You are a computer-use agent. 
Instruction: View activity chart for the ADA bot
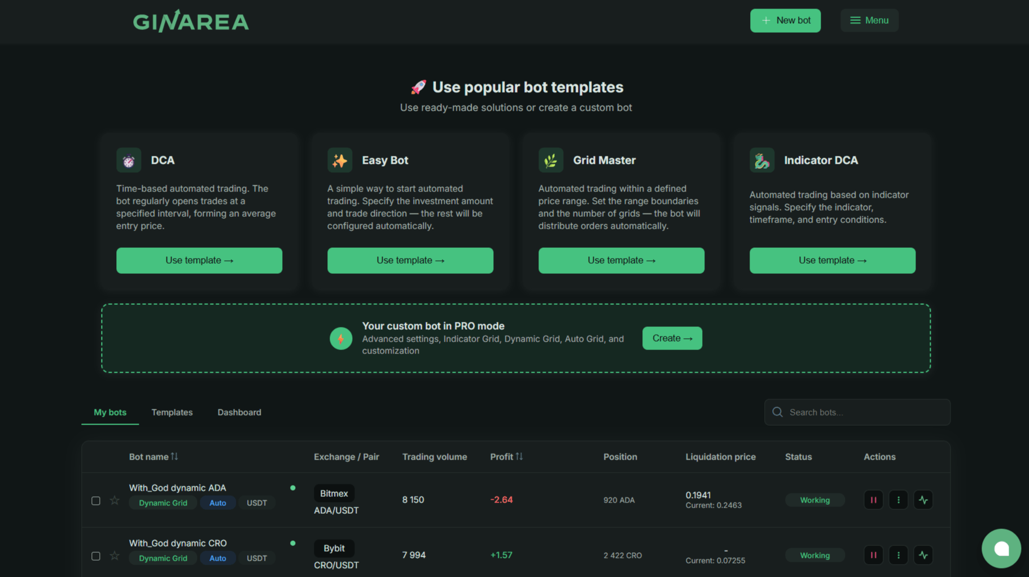tap(923, 500)
